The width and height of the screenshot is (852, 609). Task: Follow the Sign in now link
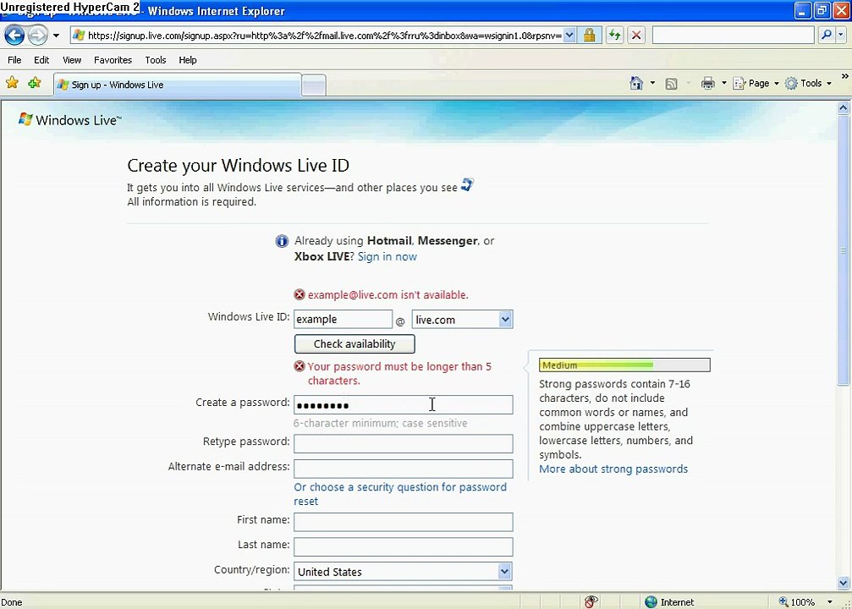387,256
